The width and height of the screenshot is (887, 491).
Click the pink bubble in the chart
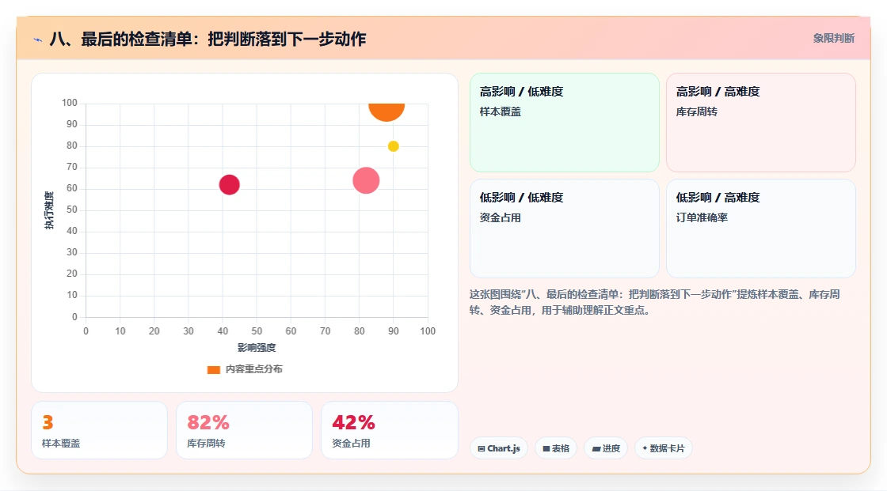click(366, 181)
